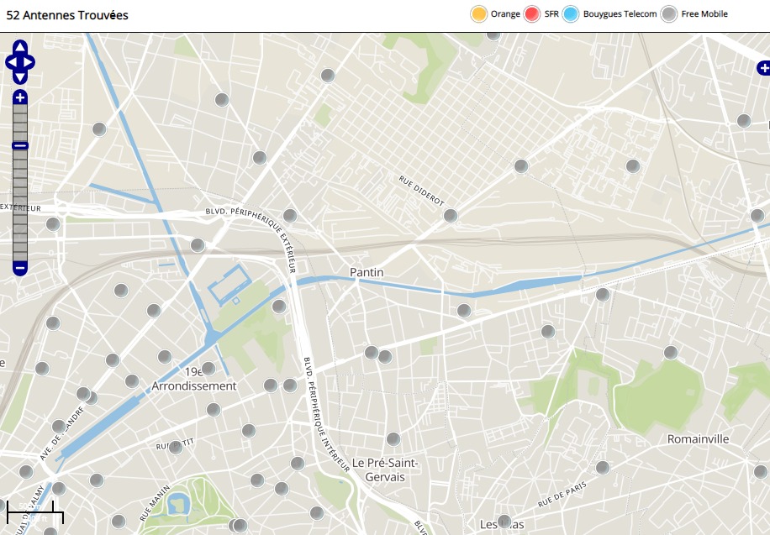The image size is (770, 535).
Task: Click the Bouygues Telecom legend label
Action: (x=620, y=14)
